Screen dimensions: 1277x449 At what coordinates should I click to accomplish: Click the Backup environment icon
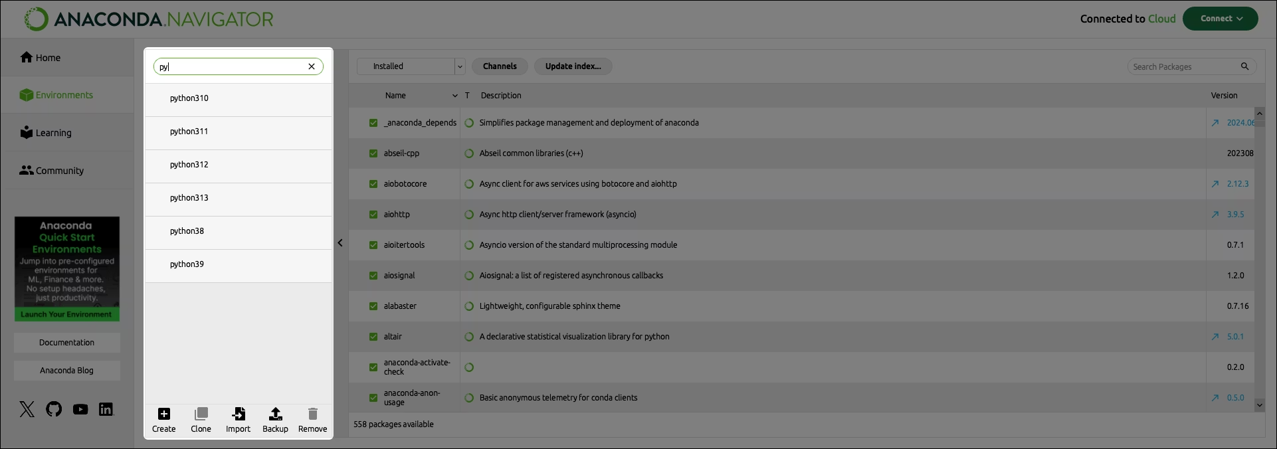pyautogui.click(x=275, y=414)
